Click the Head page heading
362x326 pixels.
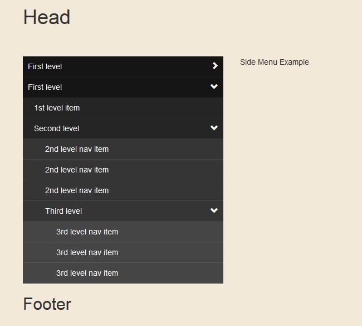click(x=47, y=17)
